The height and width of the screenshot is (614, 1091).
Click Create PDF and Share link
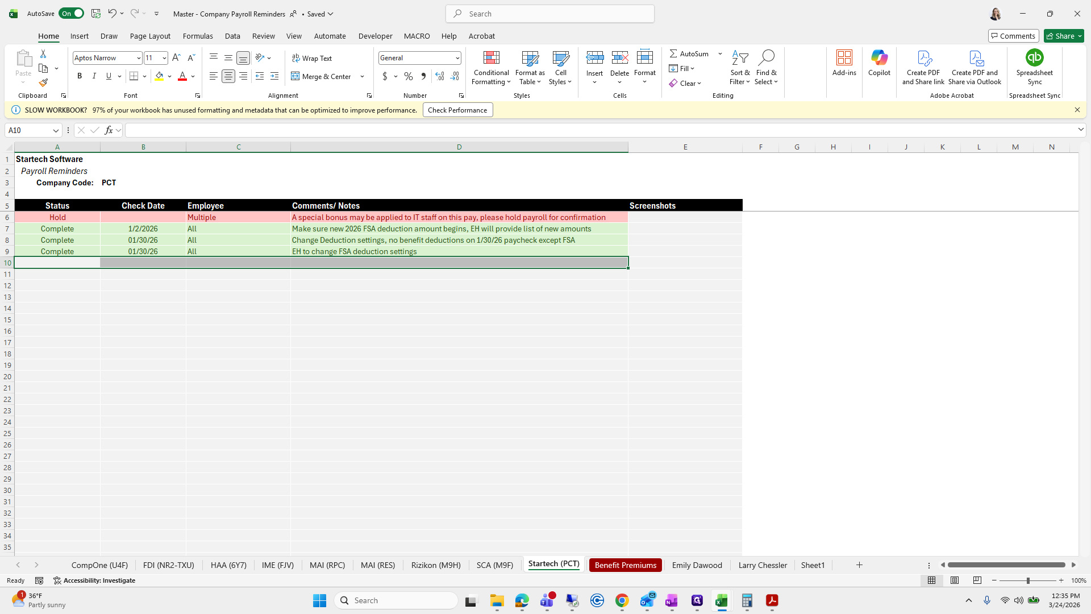pos(923,67)
